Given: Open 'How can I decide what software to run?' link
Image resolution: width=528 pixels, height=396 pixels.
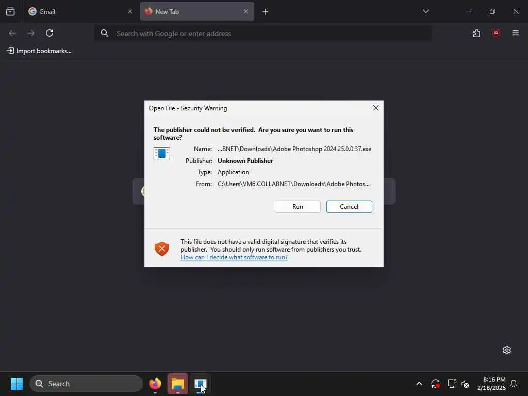Looking at the screenshot, I should pyautogui.click(x=234, y=257).
